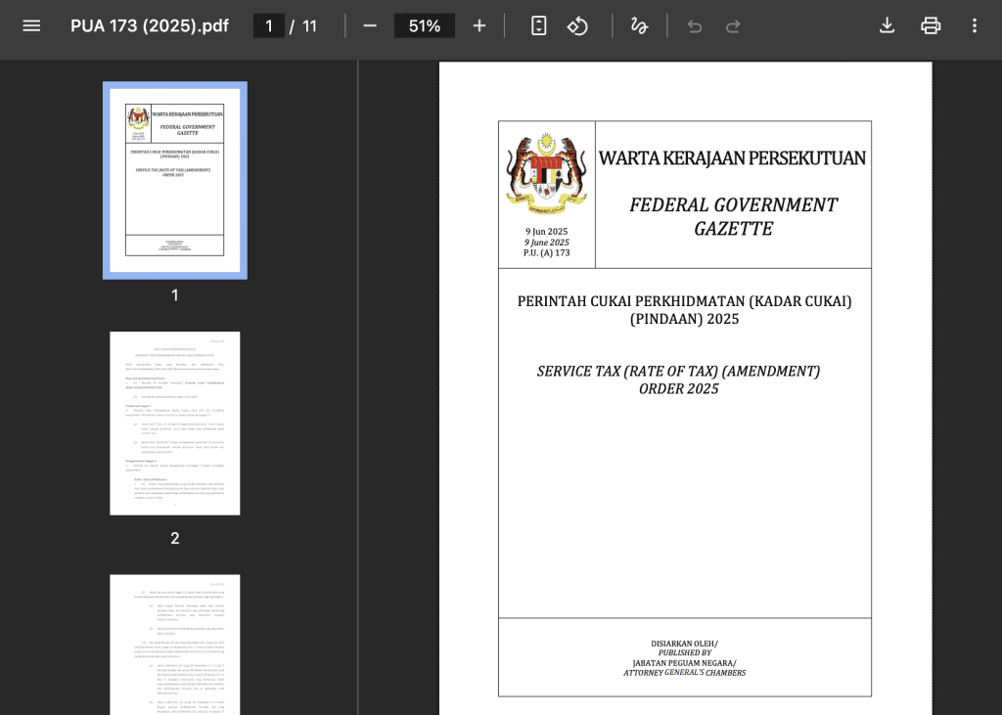Click the total page count 11
1002x715 pixels.
coord(310,25)
